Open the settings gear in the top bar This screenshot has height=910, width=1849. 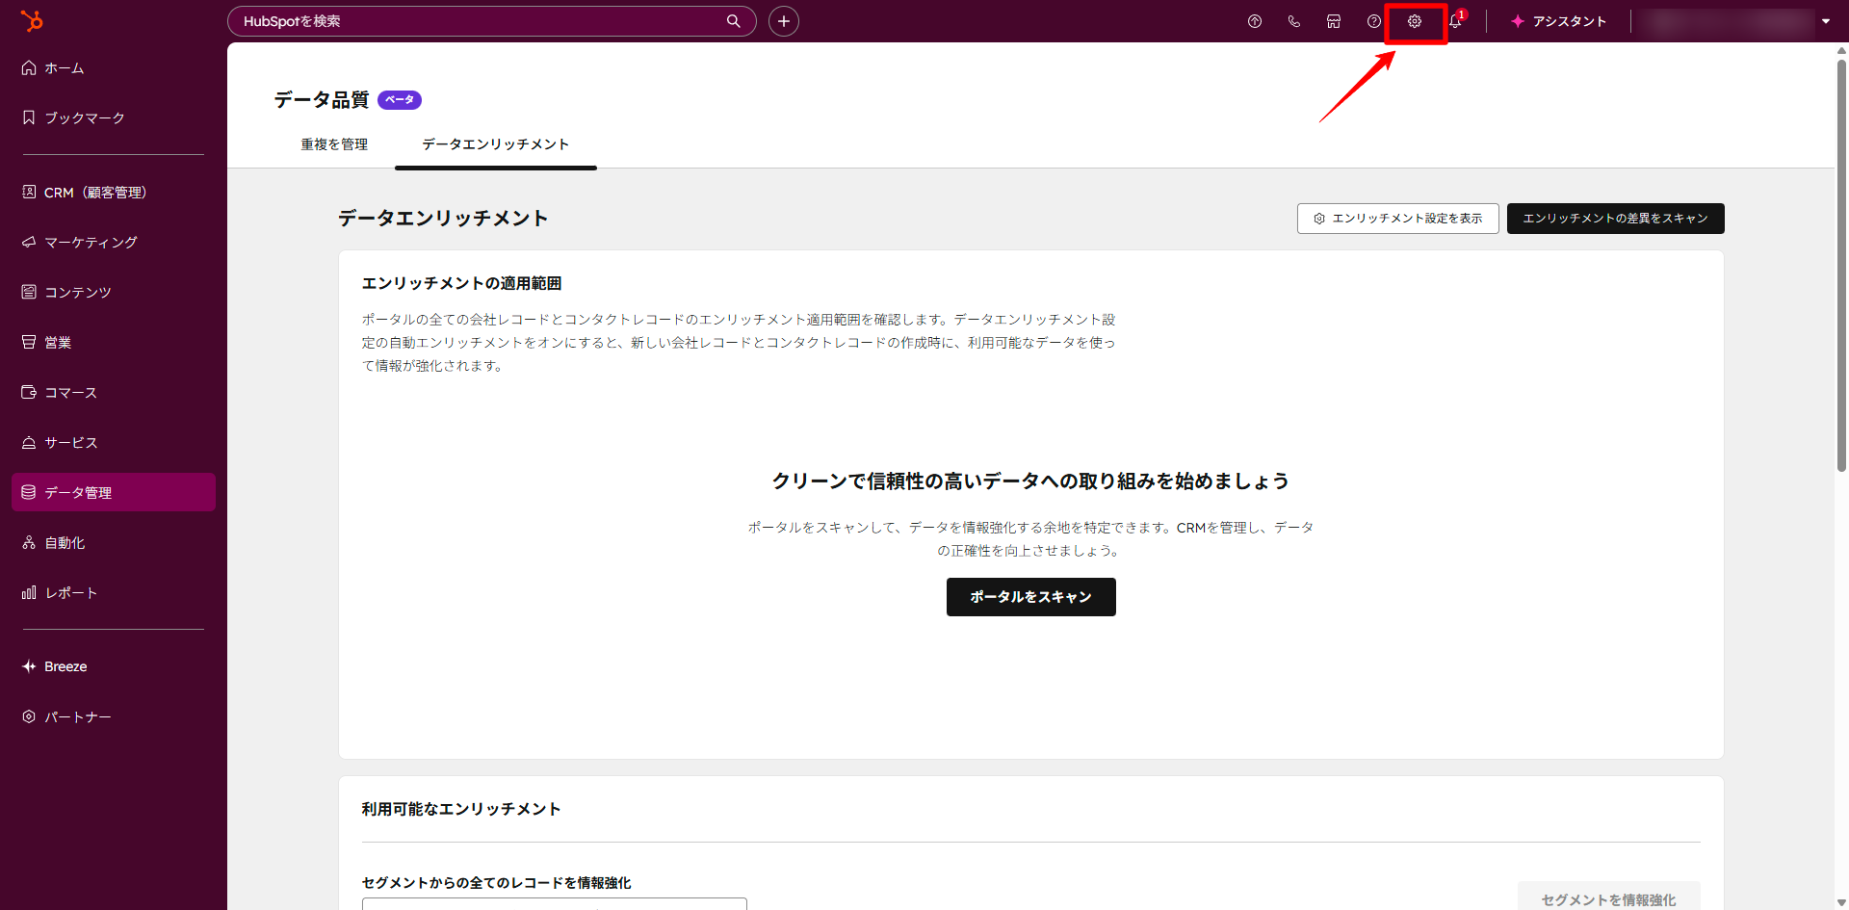click(x=1415, y=21)
